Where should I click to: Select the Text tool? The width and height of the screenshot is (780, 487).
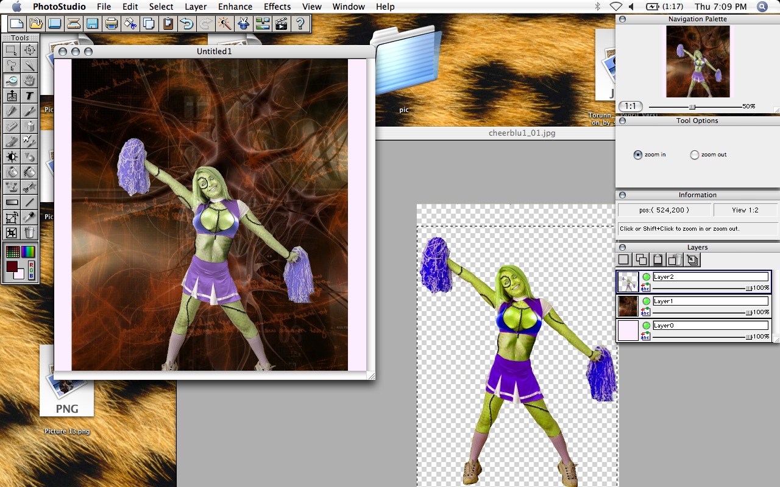pyautogui.click(x=29, y=96)
